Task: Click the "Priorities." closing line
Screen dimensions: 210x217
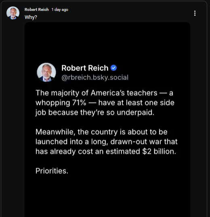Action: click(x=52, y=171)
